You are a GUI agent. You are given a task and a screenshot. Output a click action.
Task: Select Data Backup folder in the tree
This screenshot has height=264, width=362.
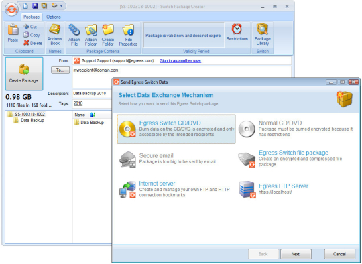coord(29,120)
